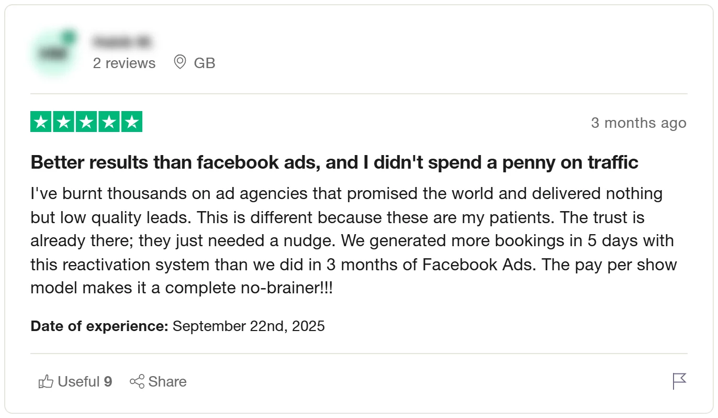Image resolution: width=718 pixels, height=418 pixels.
Task: Open the review title about facebook ads
Action: pos(334,162)
